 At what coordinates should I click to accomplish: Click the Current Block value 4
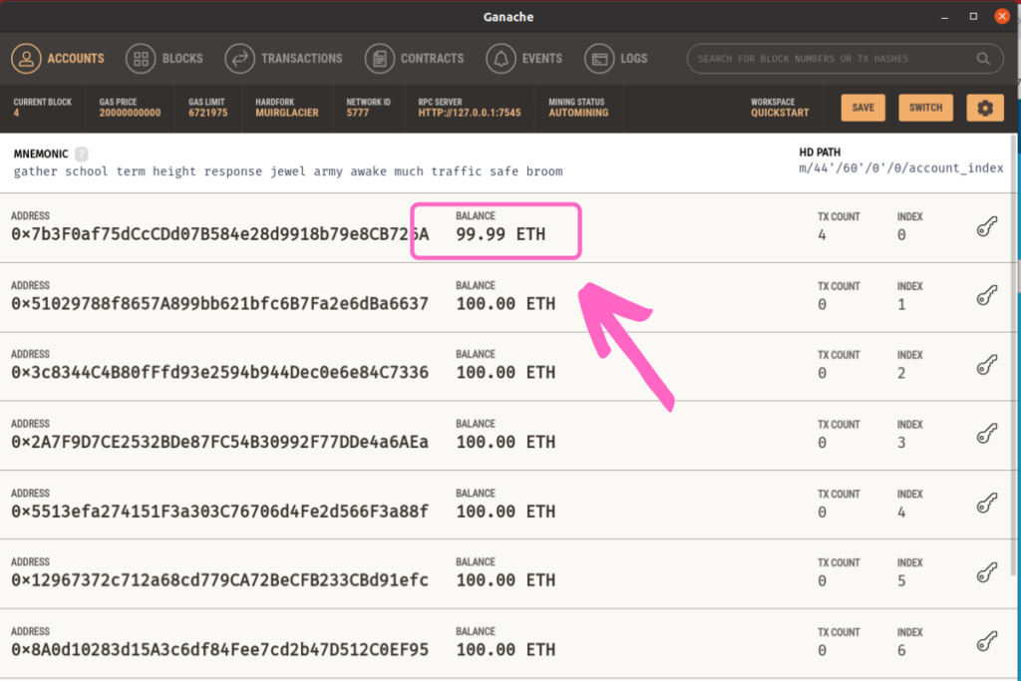[16, 113]
